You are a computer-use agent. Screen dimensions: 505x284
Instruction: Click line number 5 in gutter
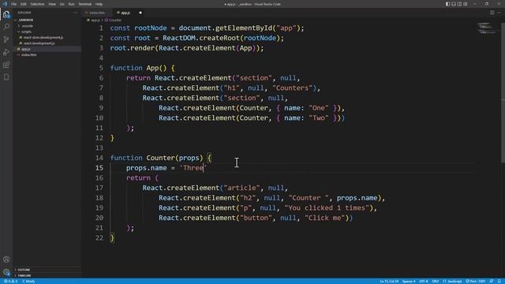[101, 68]
